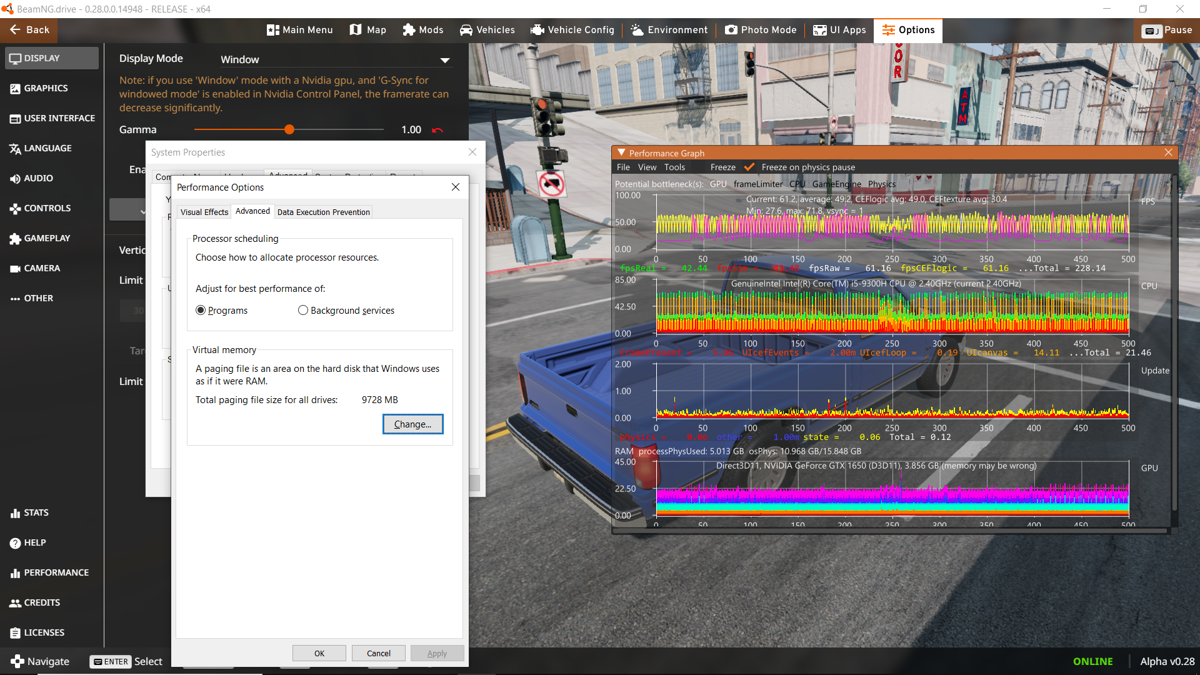The image size is (1200, 675).
Task: Click the Pause button
Action: (1167, 30)
